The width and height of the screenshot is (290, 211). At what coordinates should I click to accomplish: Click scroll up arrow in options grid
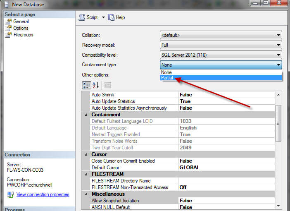point(278,95)
